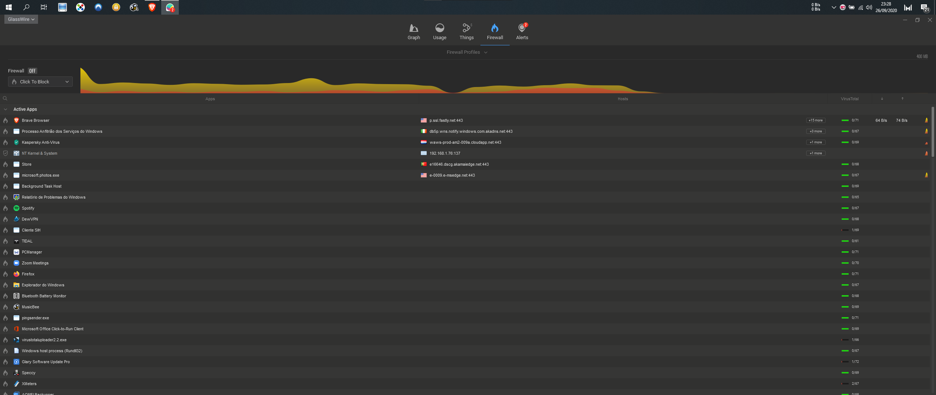Viewport: 936px width, 395px height.
Task: Click the +15 more hosts button
Action: [x=815, y=120]
